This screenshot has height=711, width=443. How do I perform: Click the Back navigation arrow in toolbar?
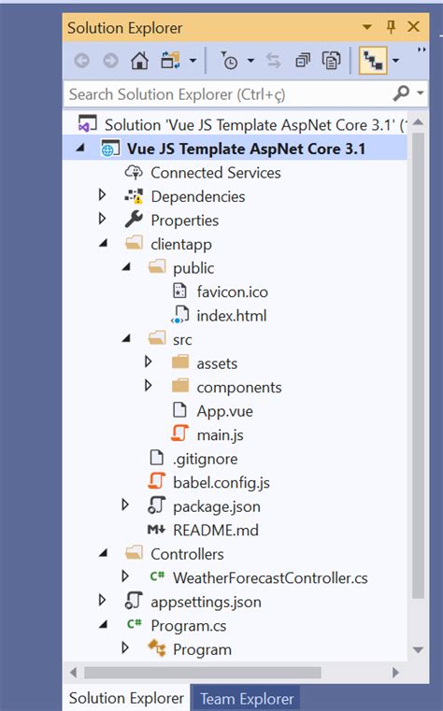pyautogui.click(x=81, y=61)
